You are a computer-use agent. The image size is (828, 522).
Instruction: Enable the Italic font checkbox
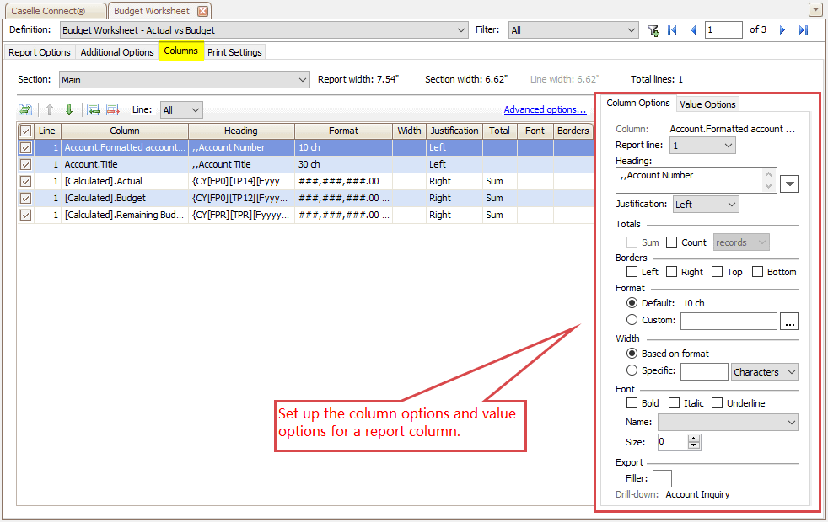point(674,403)
